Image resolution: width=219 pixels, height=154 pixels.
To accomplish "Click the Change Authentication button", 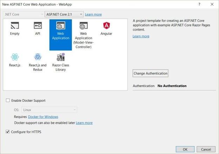I will click(x=151, y=73).
